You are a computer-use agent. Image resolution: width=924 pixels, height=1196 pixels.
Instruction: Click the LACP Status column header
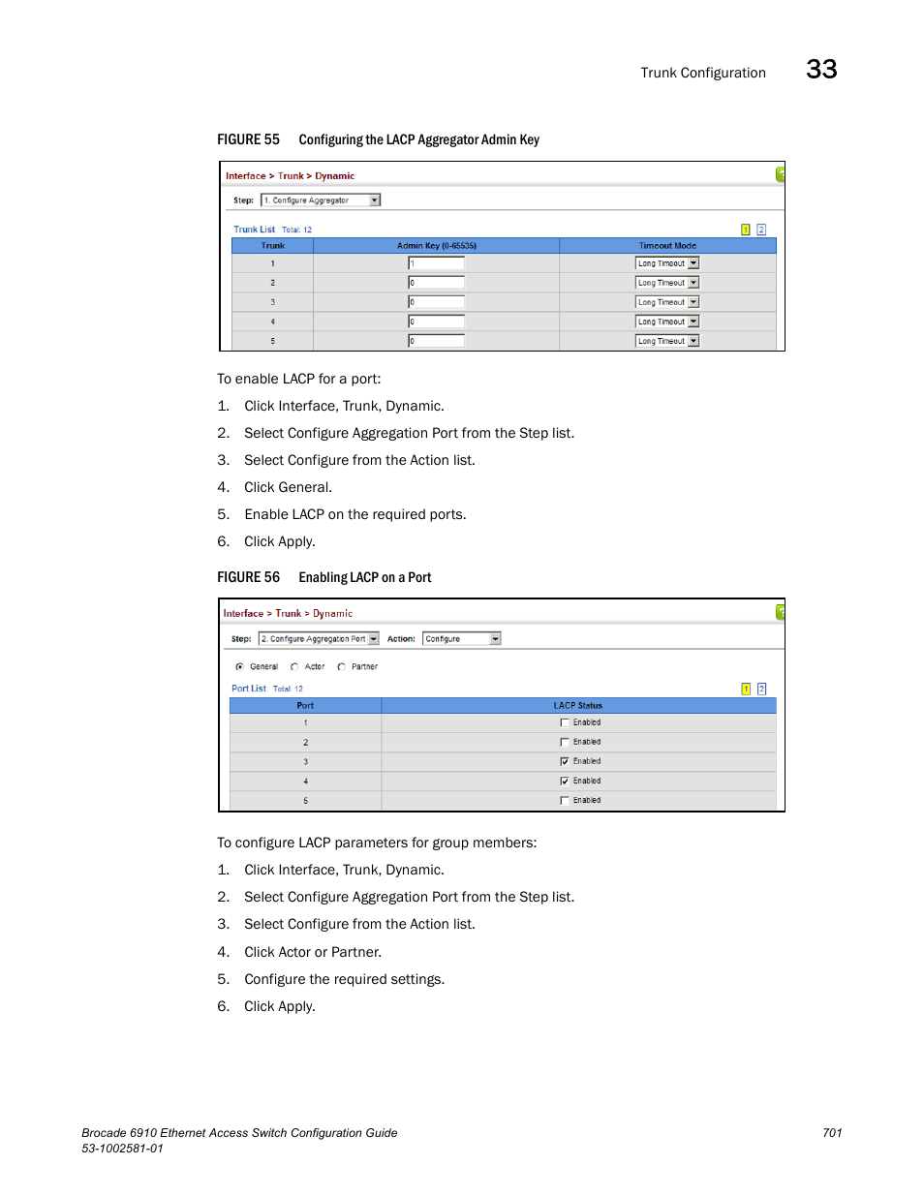pos(578,706)
